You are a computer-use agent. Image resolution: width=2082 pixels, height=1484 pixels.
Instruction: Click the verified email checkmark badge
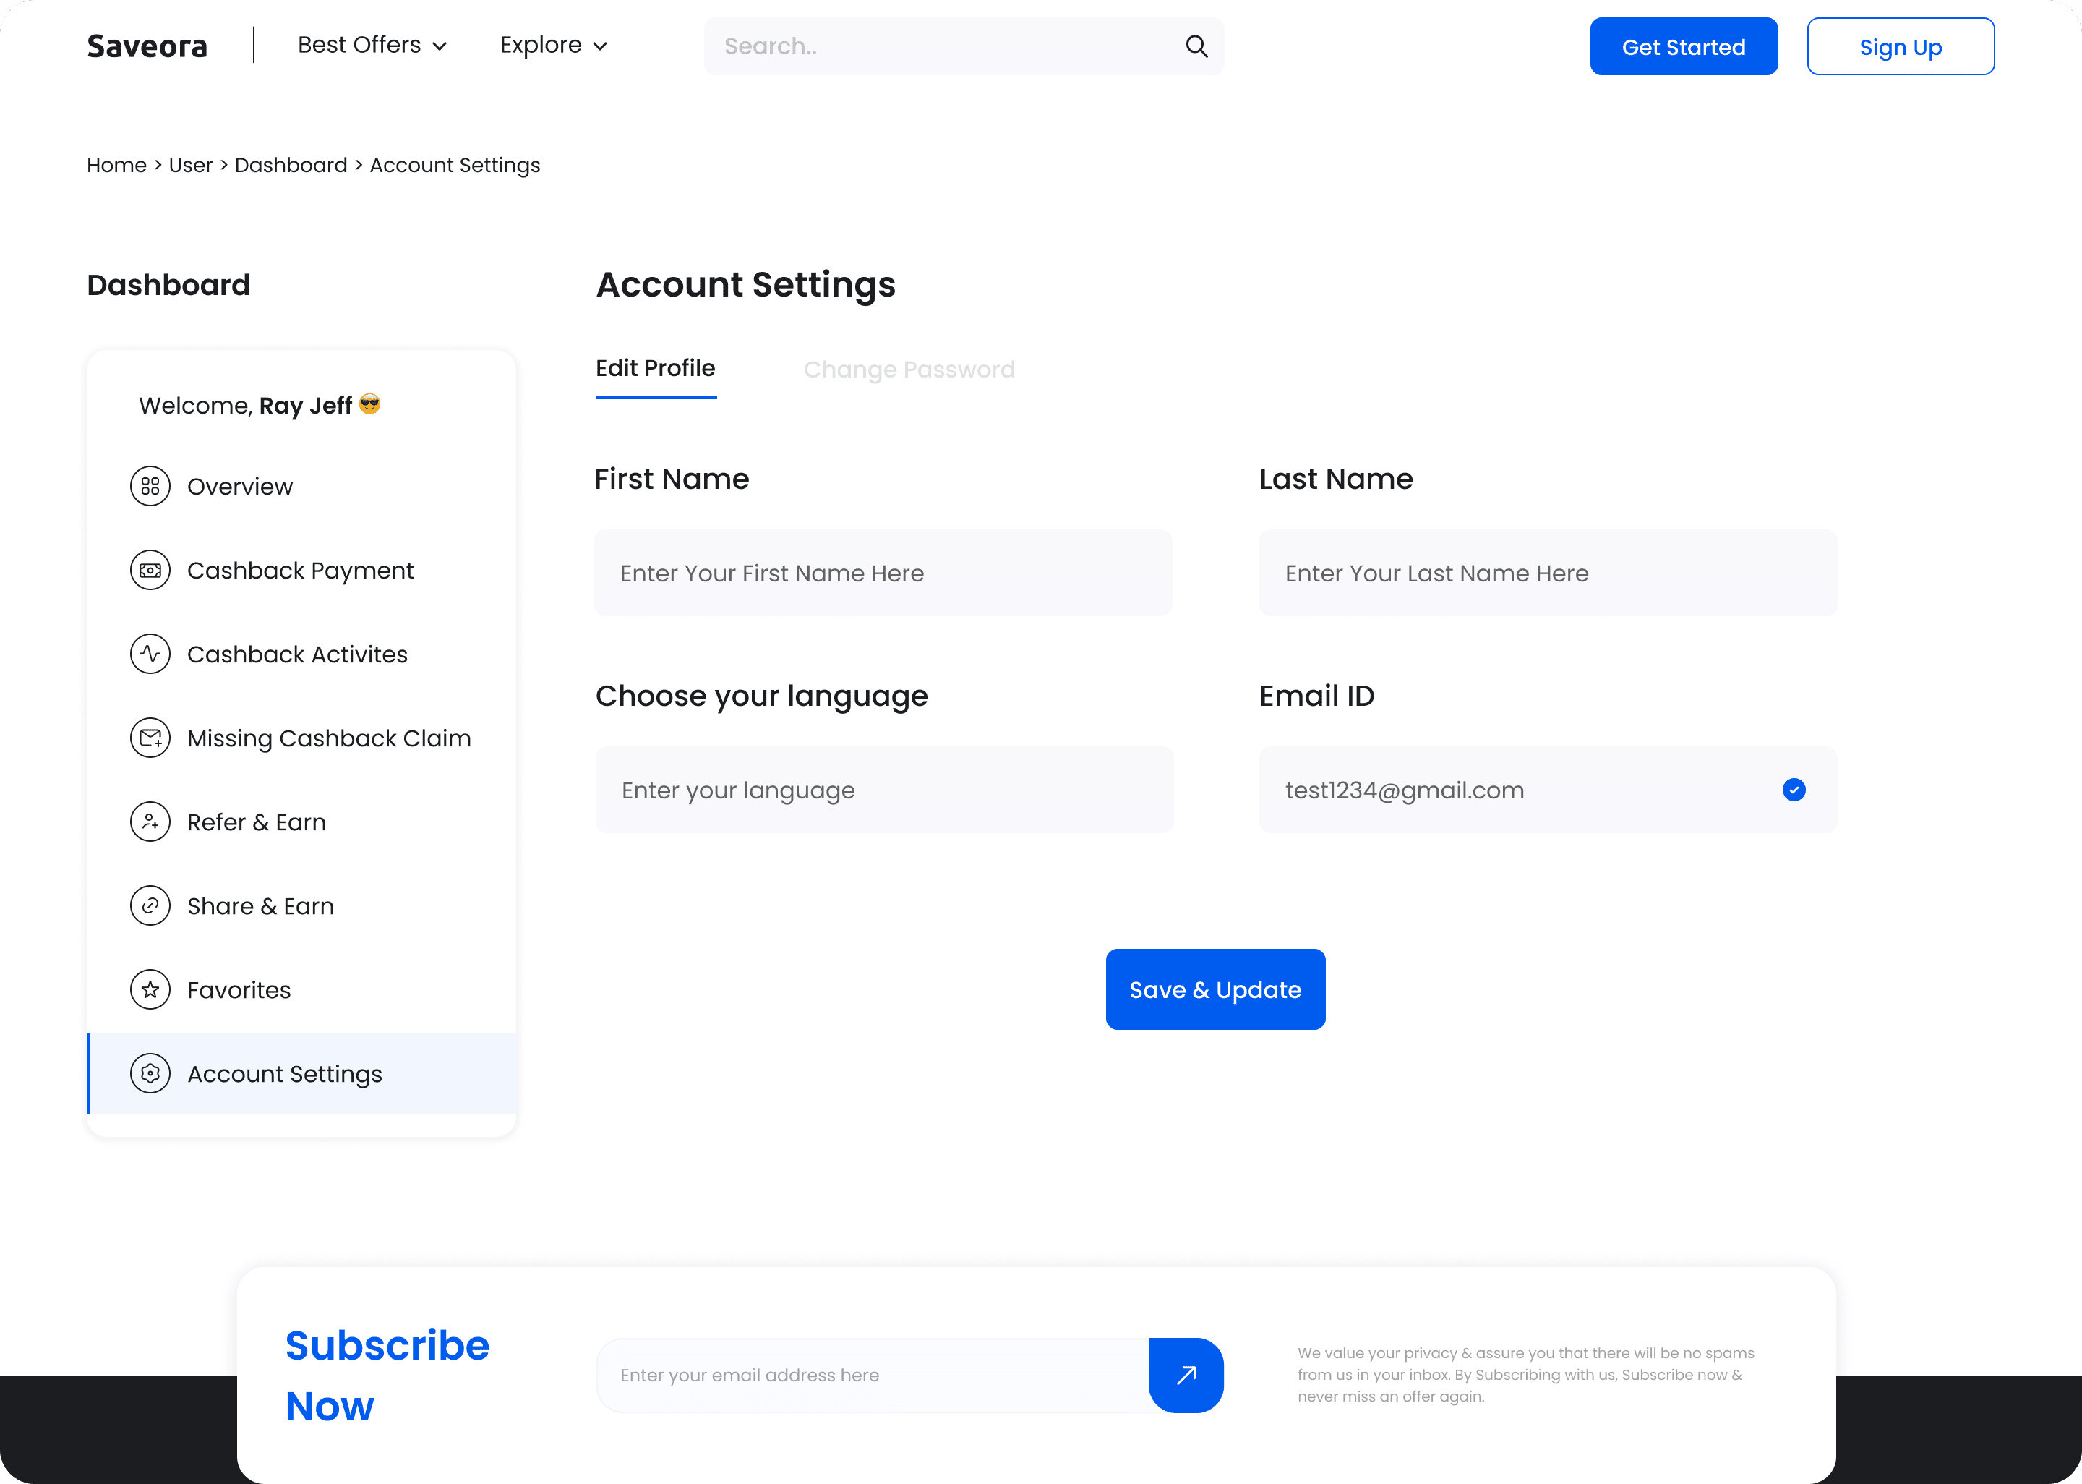pyautogui.click(x=1794, y=790)
